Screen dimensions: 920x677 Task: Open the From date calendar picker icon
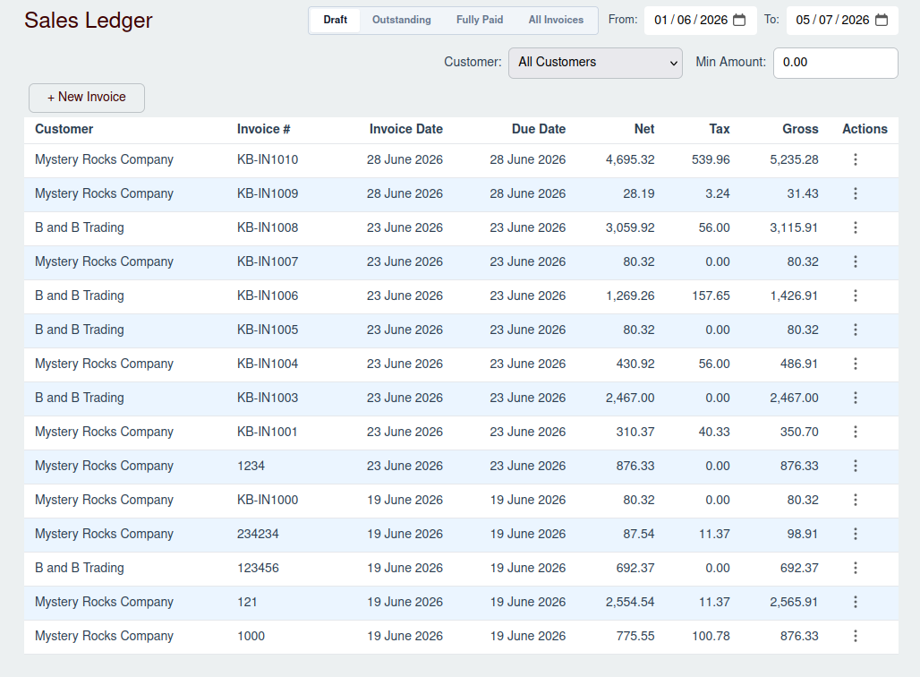click(740, 20)
